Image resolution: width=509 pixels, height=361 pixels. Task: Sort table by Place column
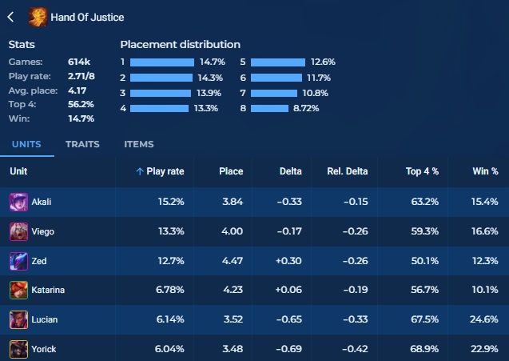[231, 171]
